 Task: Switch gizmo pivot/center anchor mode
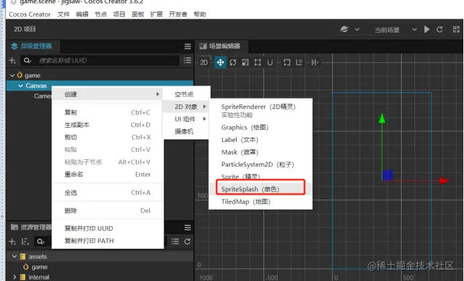tap(287, 62)
